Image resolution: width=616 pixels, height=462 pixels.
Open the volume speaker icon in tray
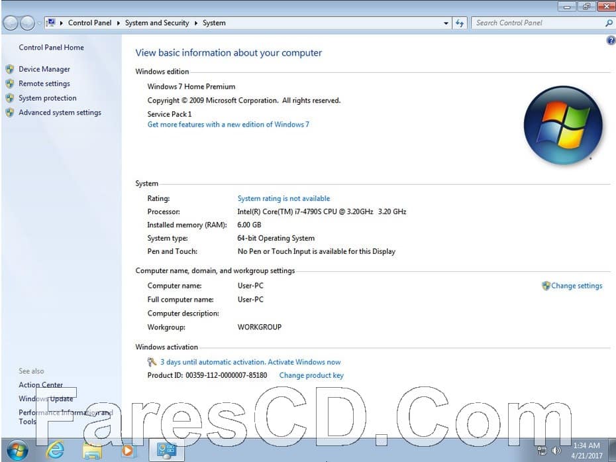[x=556, y=451]
